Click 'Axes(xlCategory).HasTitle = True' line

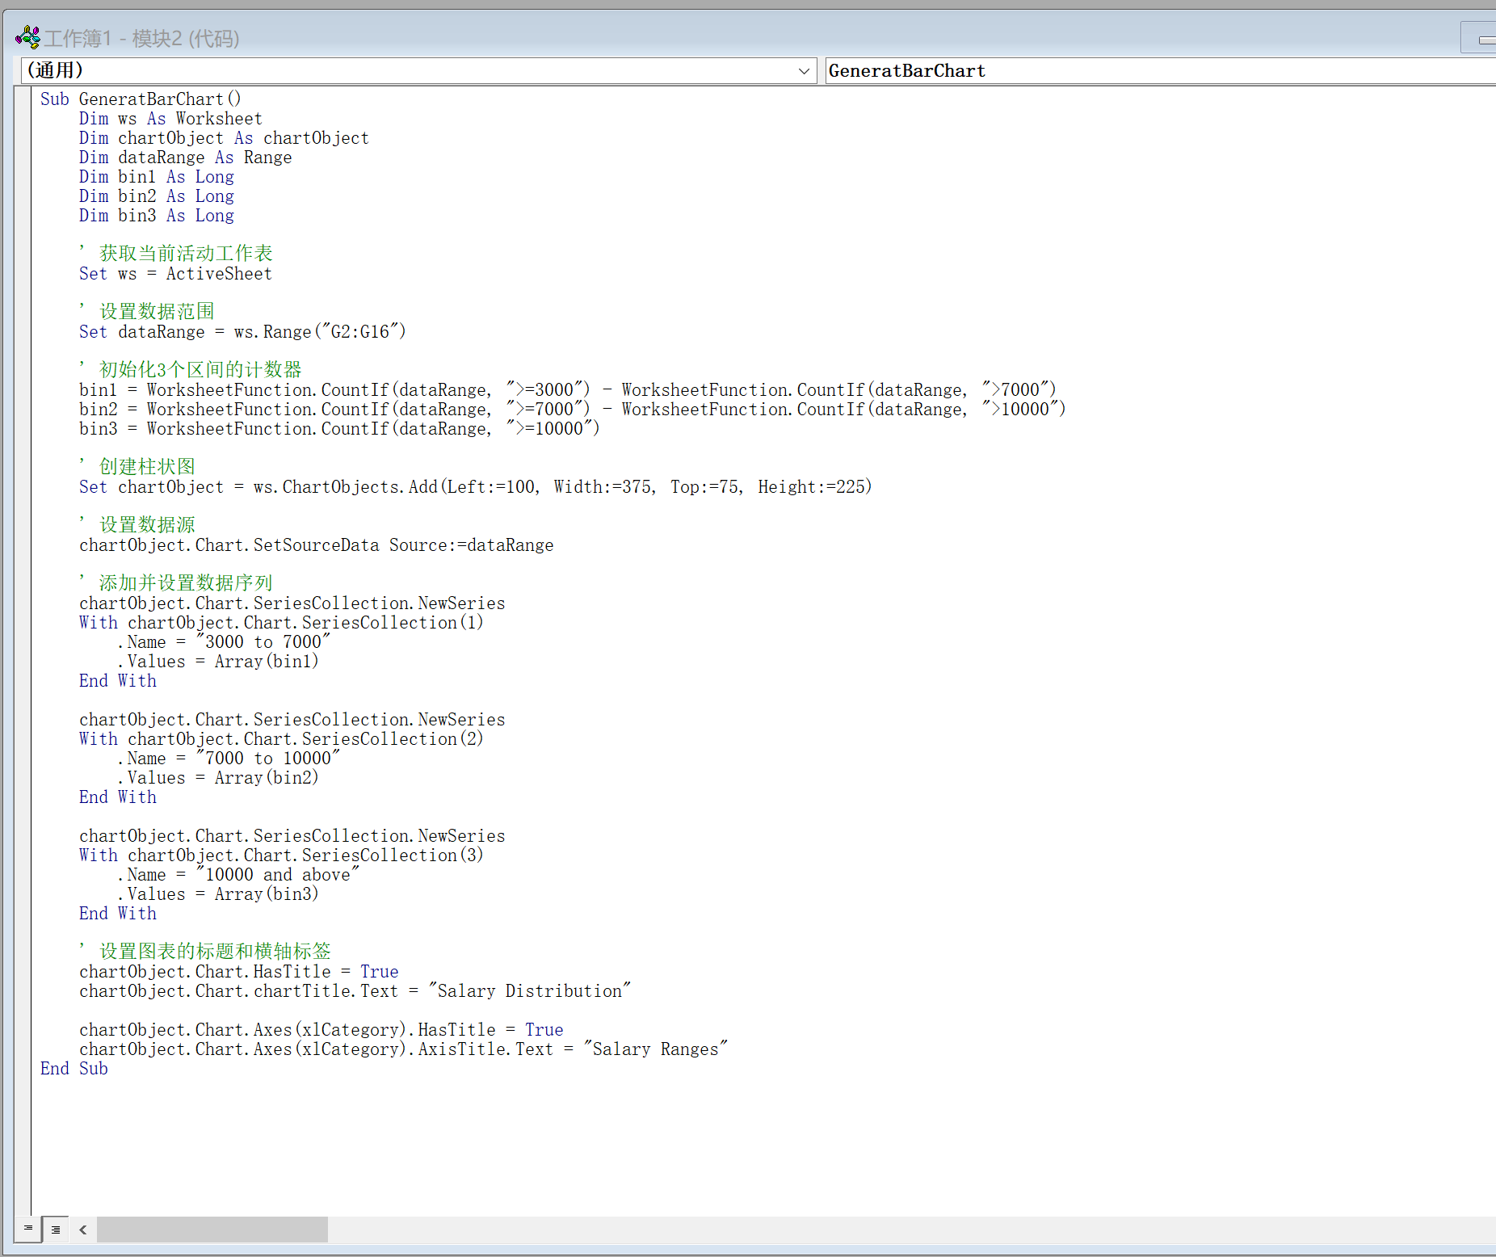click(x=321, y=1030)
